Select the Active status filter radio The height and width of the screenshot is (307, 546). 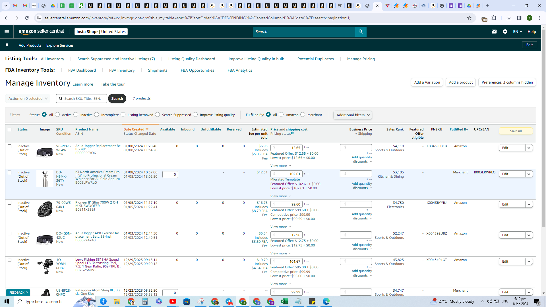pyautogui.click(x=57, y=115)
